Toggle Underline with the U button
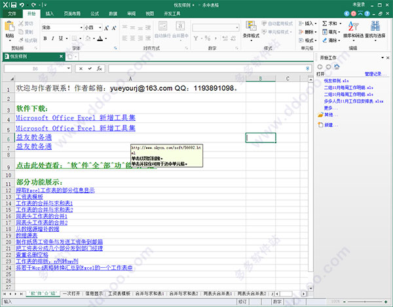The height and width of the screenshot is (307, 393). point(61,39)
